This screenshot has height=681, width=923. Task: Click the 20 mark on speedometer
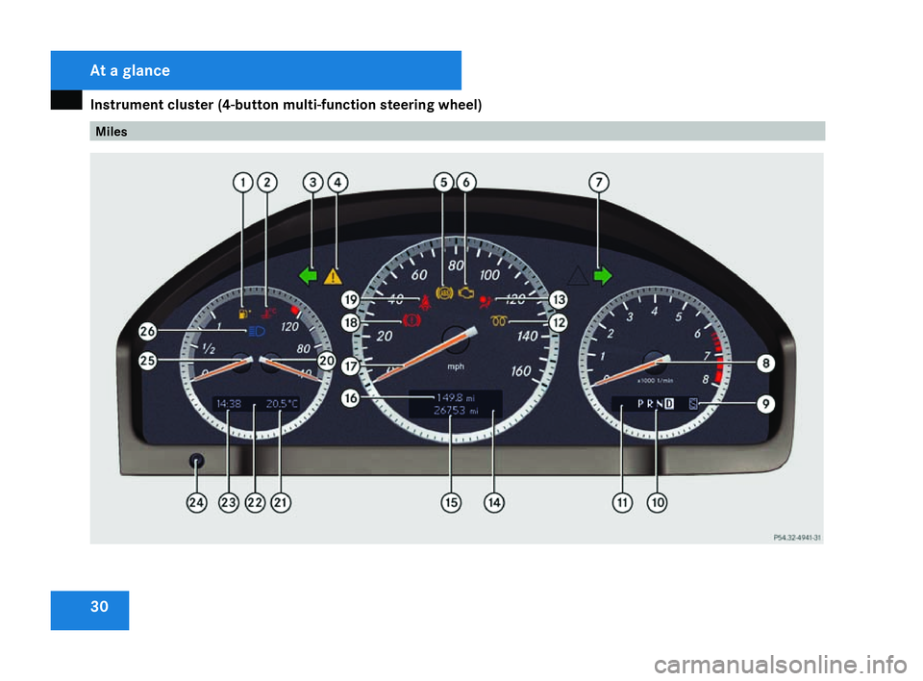(384, 337)
